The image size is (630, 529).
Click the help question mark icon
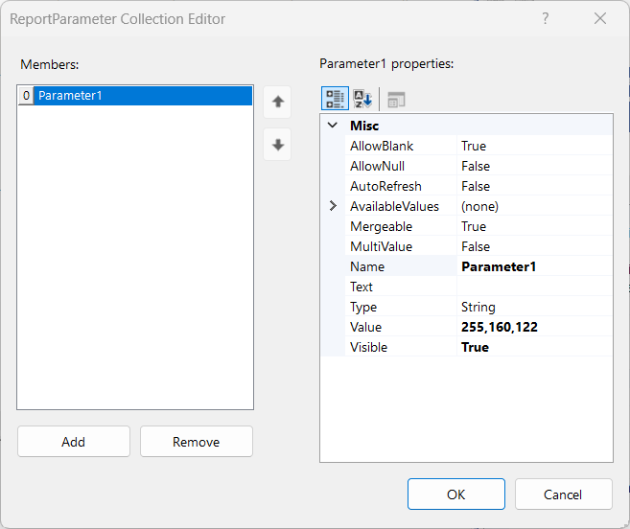coord(546,18)
